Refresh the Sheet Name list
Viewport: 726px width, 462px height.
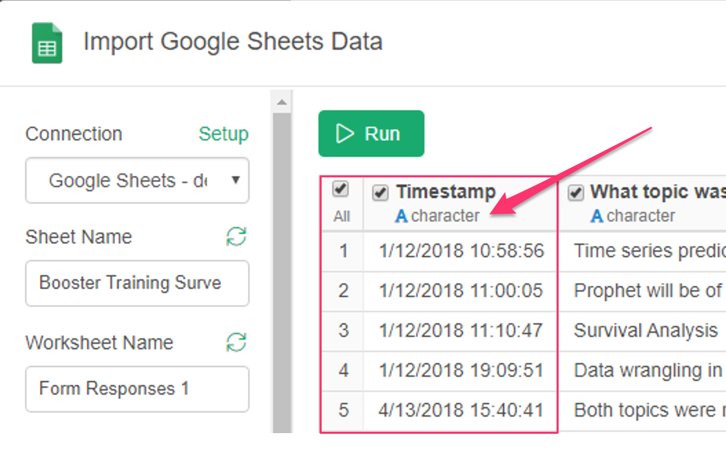point(236,236)
